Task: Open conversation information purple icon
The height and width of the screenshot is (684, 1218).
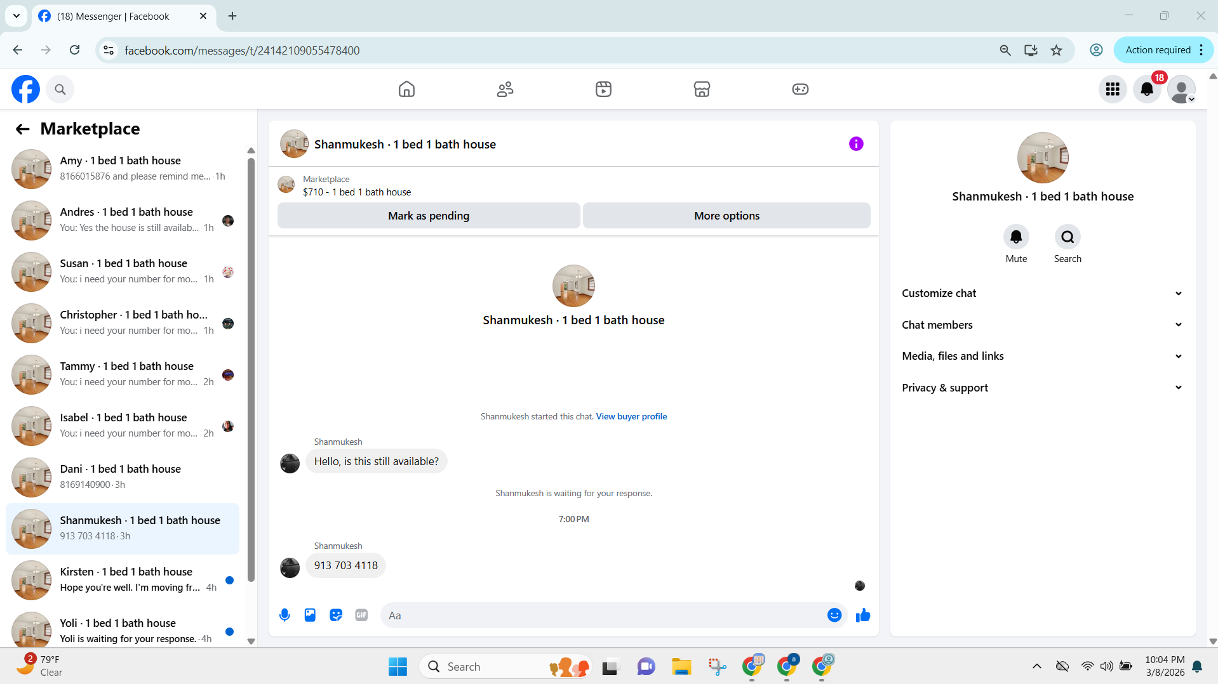Action: (856, 144)
